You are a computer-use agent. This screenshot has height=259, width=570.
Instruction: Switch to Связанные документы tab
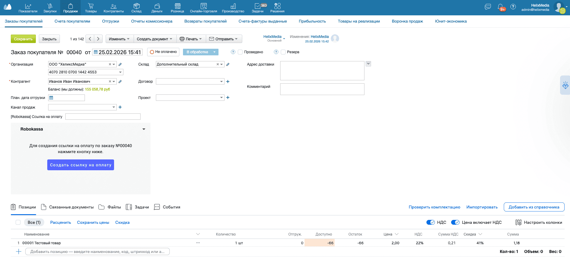pos(67,207)
